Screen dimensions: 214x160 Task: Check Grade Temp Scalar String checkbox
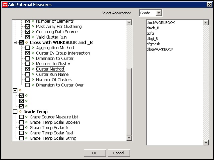(21, 138)
